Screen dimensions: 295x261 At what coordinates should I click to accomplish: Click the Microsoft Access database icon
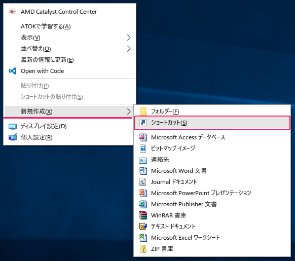coord(143,137)
